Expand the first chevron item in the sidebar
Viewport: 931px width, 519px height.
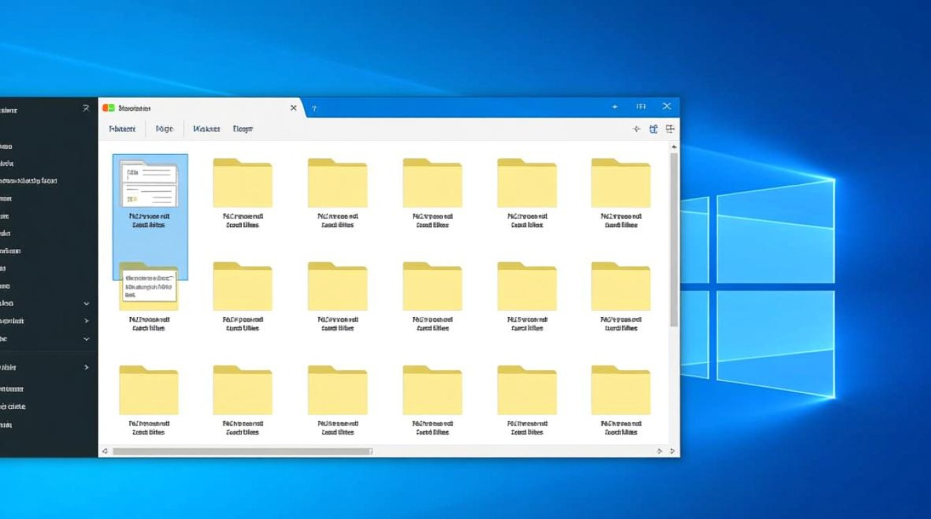click(x=86, y=303)
